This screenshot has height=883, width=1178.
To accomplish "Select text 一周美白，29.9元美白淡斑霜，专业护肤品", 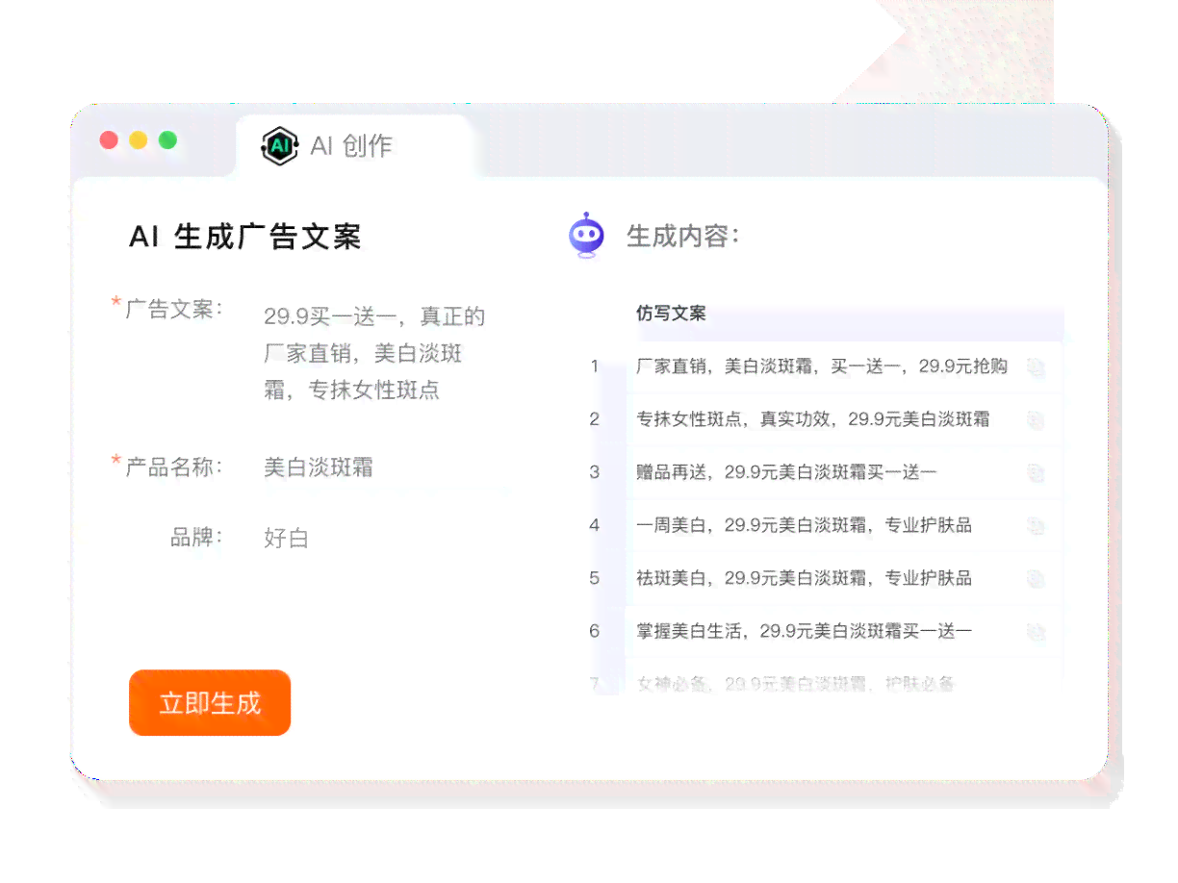I will [804, 525].
